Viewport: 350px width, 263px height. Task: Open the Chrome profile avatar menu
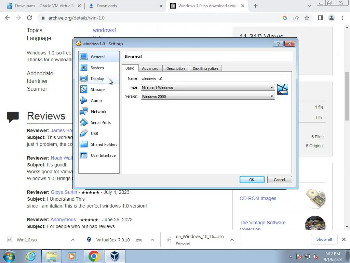[x=332, y=18]
